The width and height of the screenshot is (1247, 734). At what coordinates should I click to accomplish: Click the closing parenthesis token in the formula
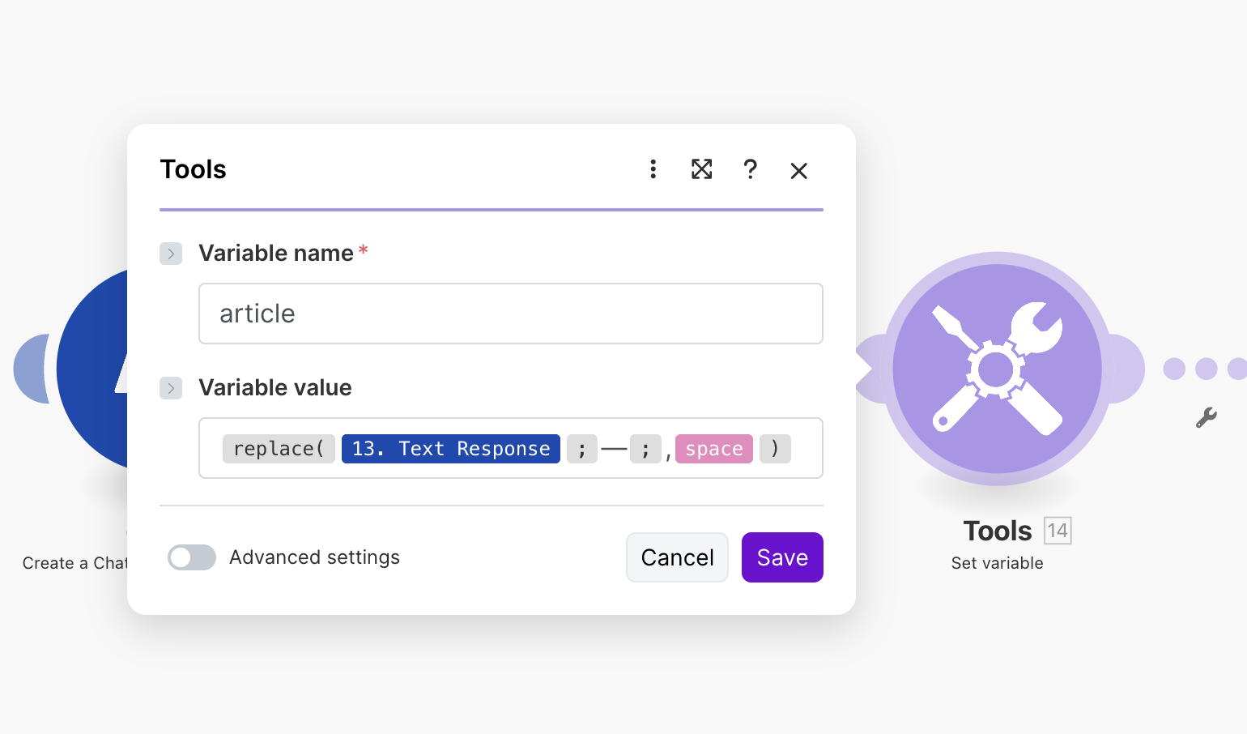[x=774, y=448]
